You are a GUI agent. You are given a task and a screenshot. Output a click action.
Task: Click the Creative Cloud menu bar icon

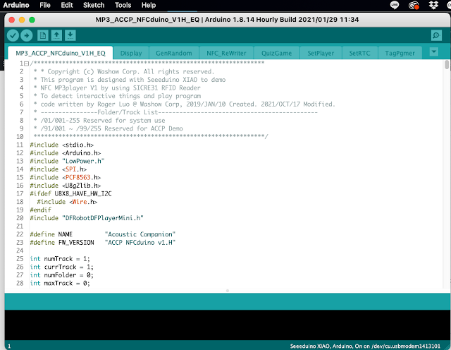(x=414, y=5)
